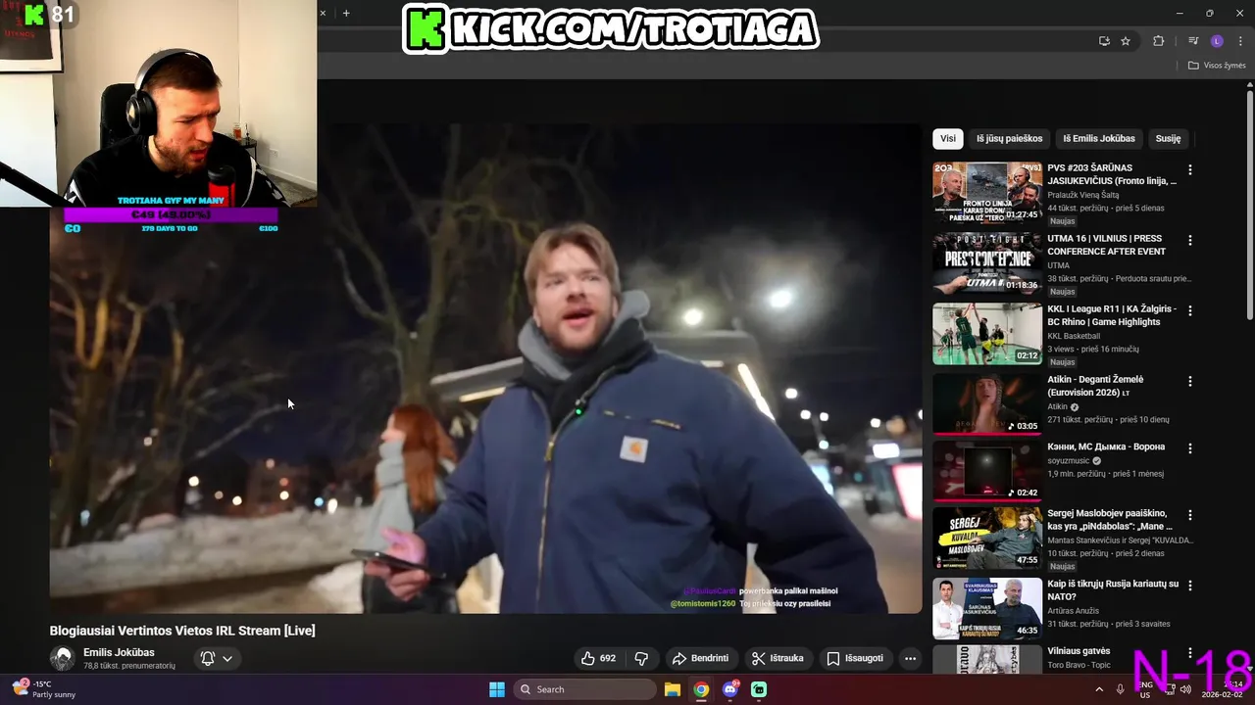Open the PVS #203 video thumbnail
This screenshot has width=1255, height=705.
click(x=987, y=193)
